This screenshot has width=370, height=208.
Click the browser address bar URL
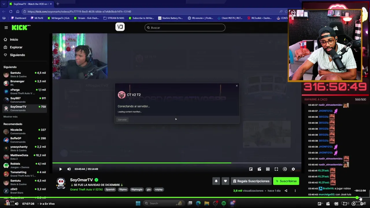point(79,12)
